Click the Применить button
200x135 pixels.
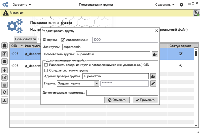coord(145,100)
